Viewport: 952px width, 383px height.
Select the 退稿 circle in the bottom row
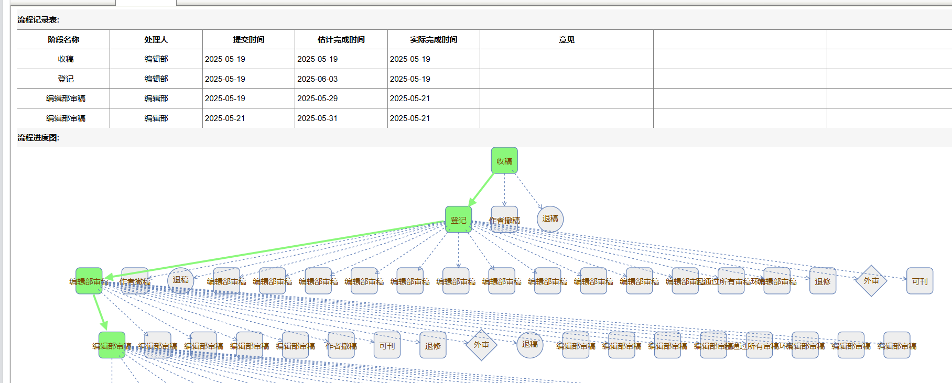[x=529, y=344]
